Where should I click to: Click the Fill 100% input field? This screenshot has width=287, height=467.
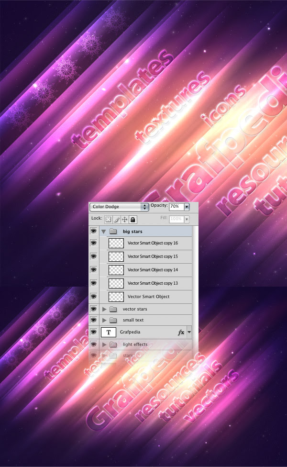tap(177, 219)
